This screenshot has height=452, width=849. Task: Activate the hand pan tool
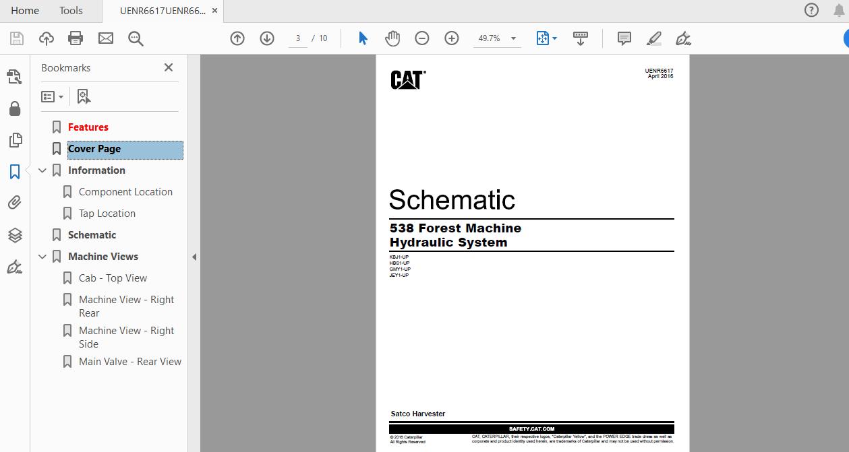point(392,38)
